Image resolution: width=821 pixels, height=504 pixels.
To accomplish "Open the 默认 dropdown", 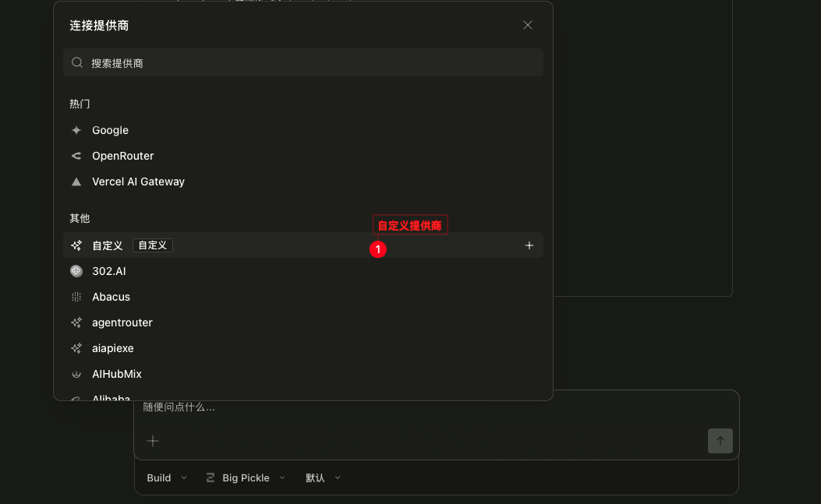I will (323, 478).
